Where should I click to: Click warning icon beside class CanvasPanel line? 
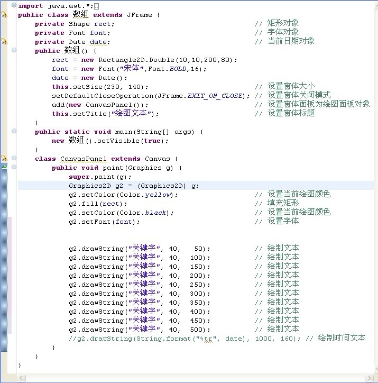(x=4, y=158)
